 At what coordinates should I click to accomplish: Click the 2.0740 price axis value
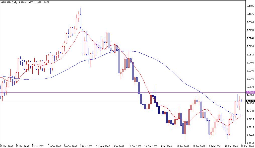pyautogui.click(x=250, y=38)
